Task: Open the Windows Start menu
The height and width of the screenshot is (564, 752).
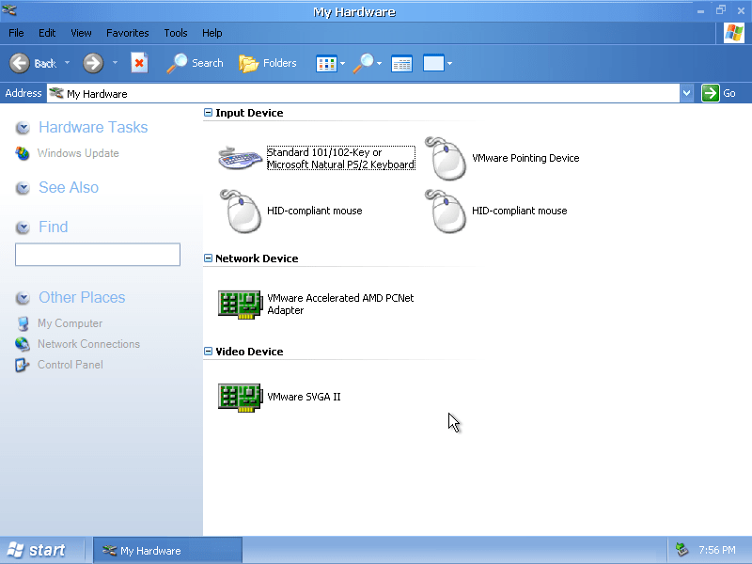Action: point(37,550)
